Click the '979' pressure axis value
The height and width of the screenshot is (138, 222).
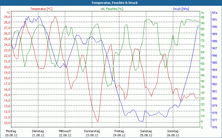pos(215,106)
